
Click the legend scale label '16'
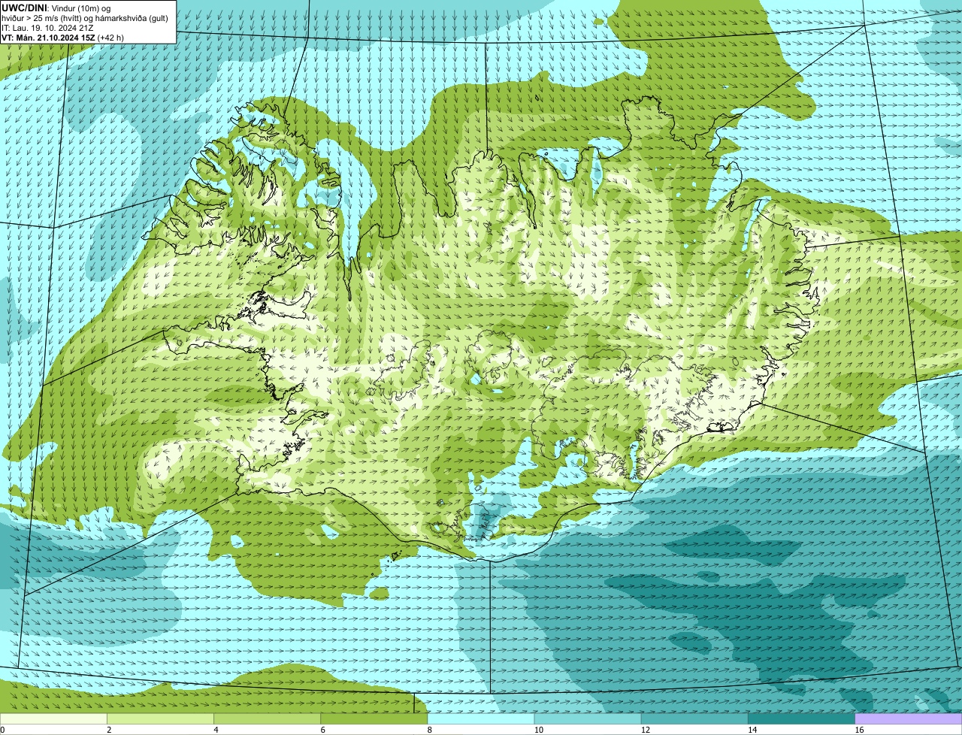pos(858,730)
